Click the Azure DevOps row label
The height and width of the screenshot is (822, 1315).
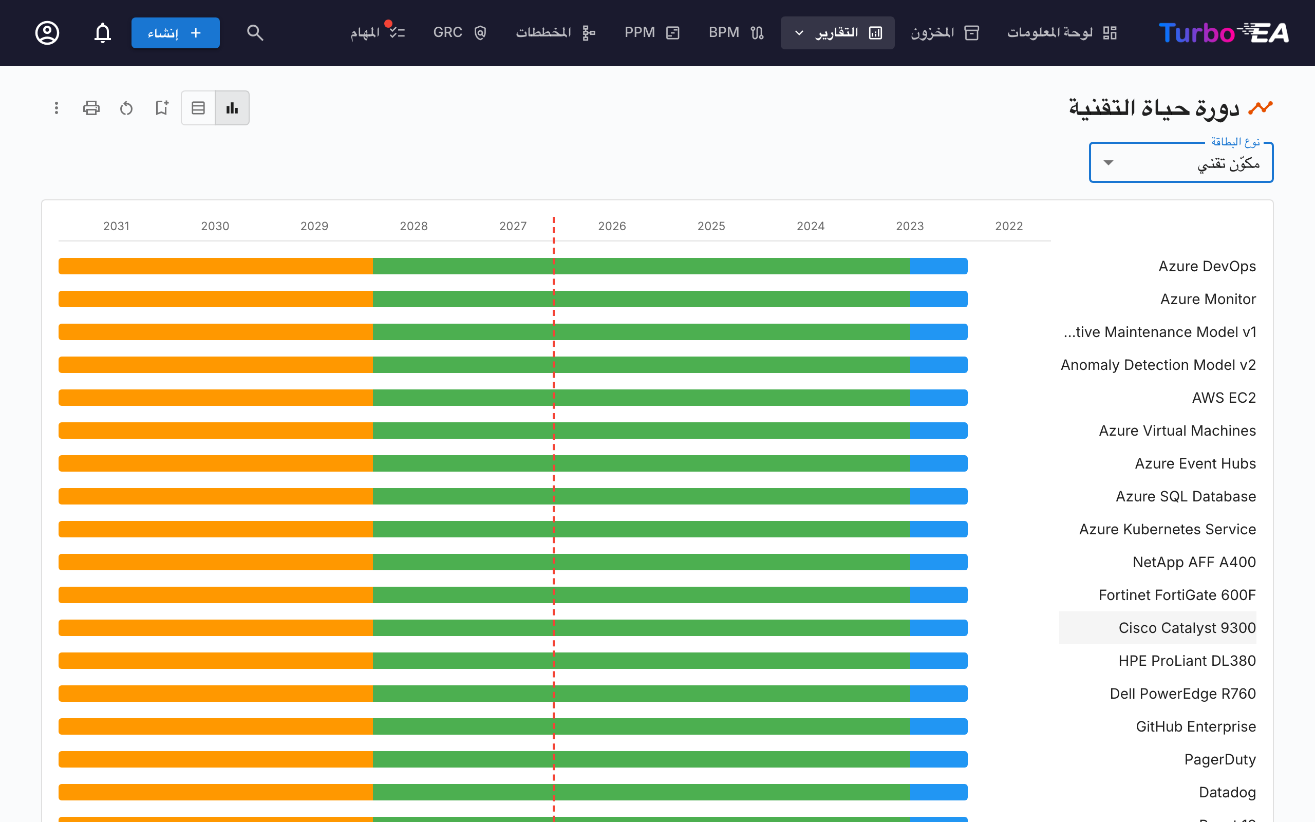tap(1207, 267)
